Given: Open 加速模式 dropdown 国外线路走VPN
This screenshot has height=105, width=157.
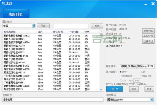Looking at the screenshot, I should click(130, 99).
